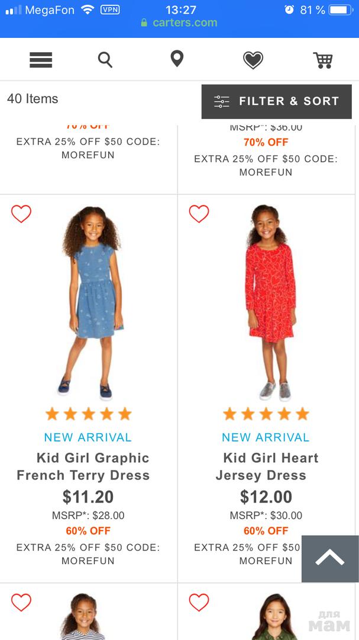Open the store locator pin icon
Screen dimensions: 359x640
pos(177,59)
